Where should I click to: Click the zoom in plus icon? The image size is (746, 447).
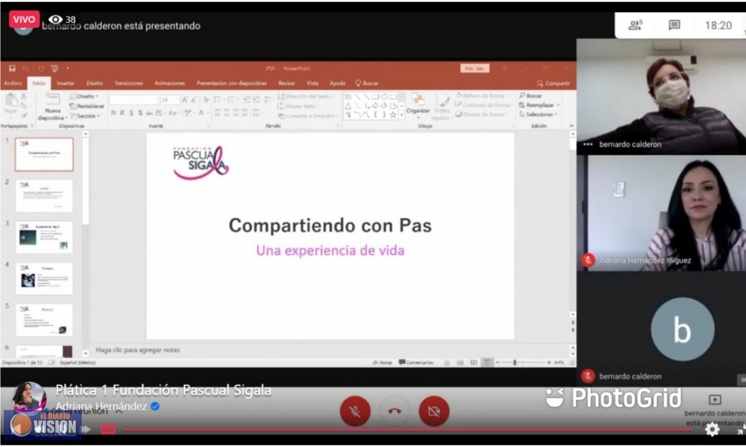[549, 363]
